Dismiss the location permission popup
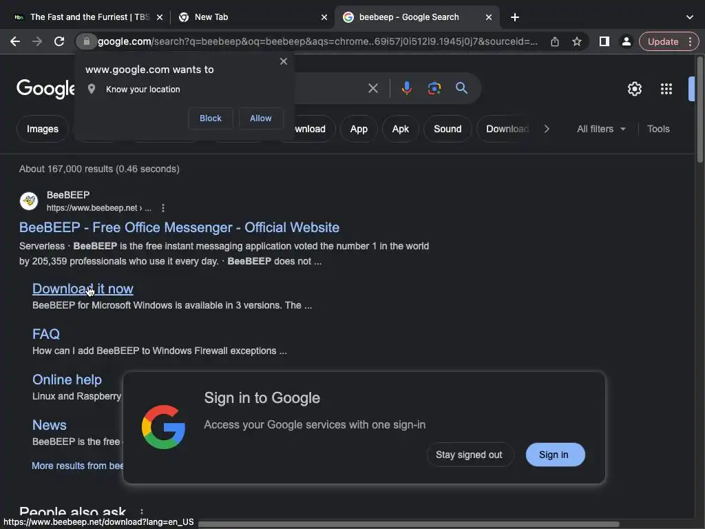705x529 pixels. coord(283,61)
